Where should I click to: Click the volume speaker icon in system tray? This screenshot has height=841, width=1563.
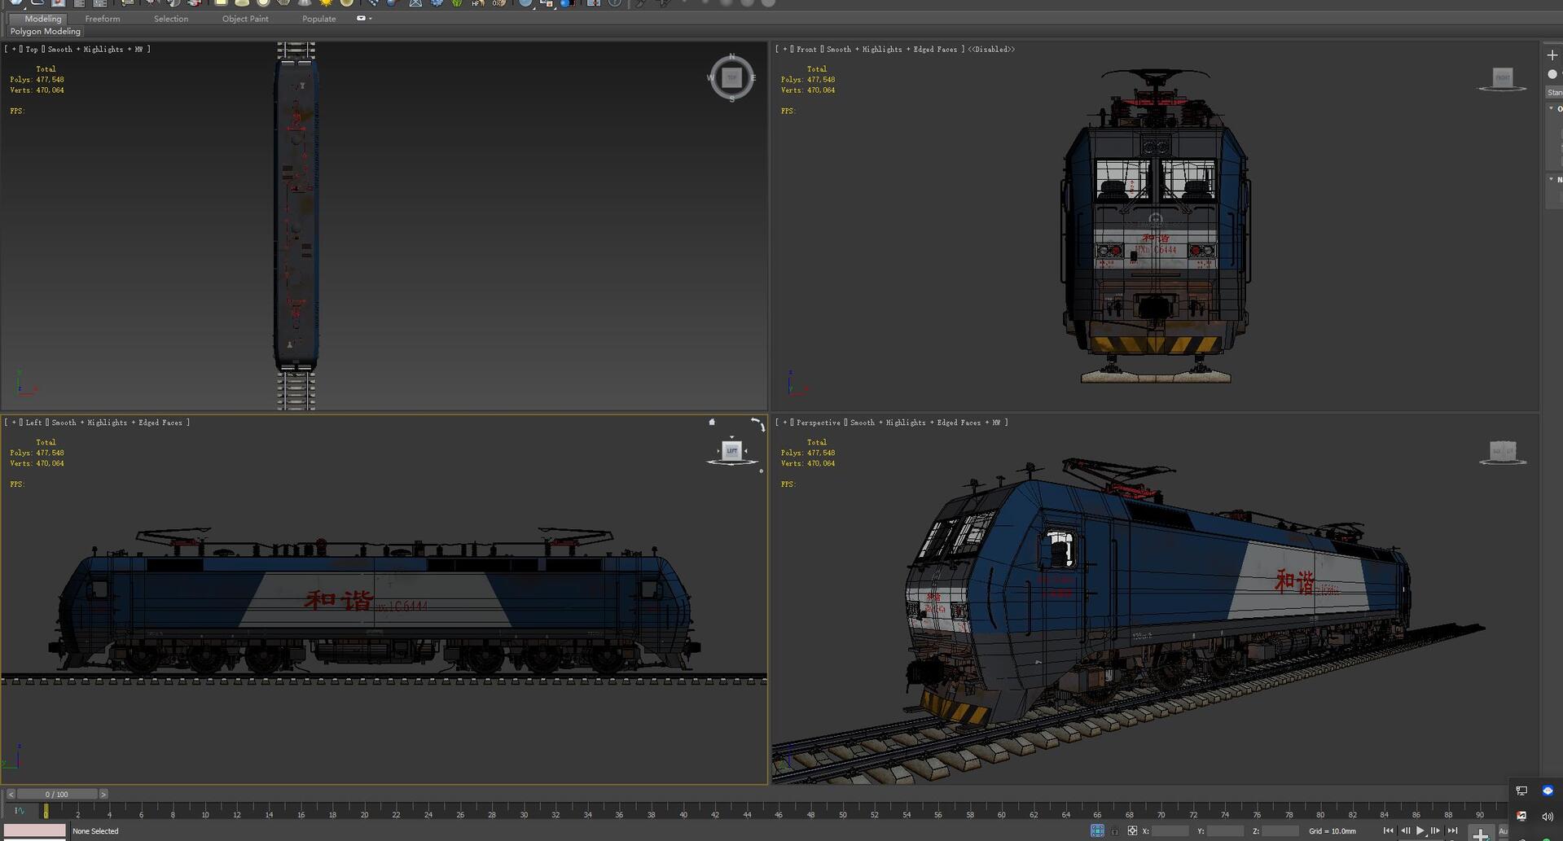[1548, 816]
